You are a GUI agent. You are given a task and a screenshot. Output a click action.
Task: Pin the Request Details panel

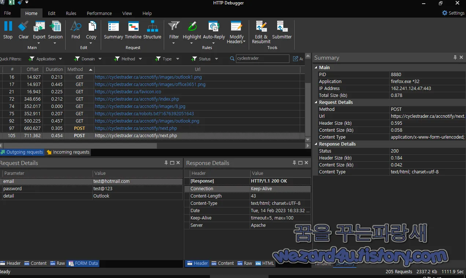click(x=166, y=163)
